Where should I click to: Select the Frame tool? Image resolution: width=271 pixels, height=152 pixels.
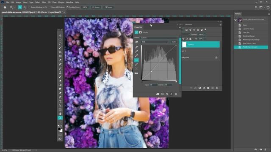(60, 56)
